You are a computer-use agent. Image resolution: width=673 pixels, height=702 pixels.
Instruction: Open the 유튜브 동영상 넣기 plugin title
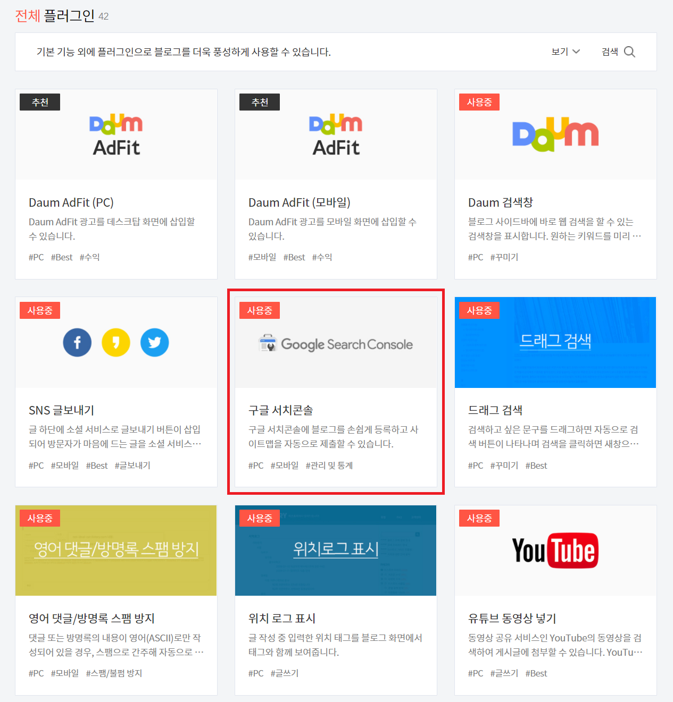click(512, 618)
